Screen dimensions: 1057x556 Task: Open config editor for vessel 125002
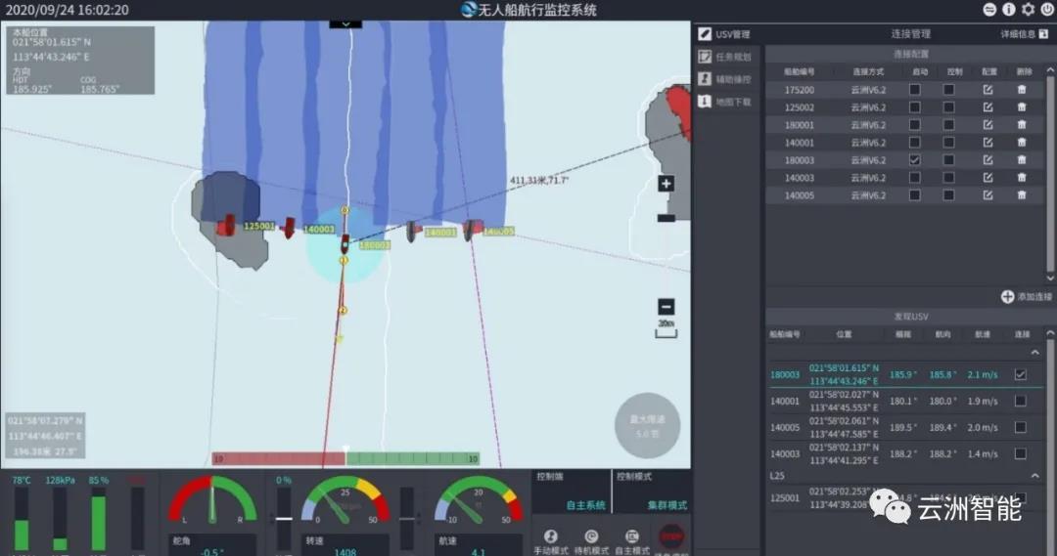coord(988,107)
